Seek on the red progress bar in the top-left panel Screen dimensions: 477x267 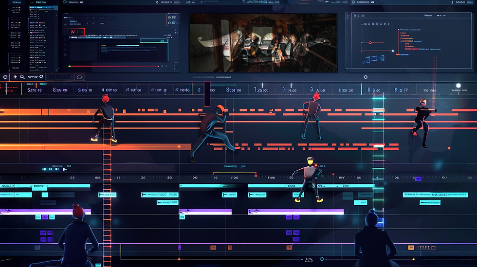click(x=114, y=66)
